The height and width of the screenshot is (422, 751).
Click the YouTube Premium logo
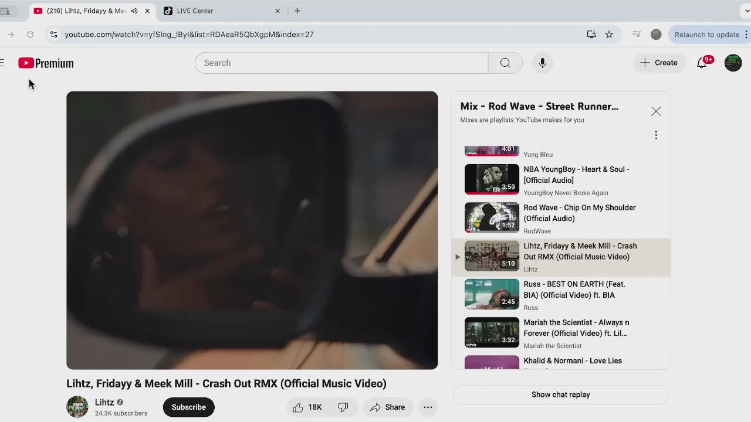click(x=46, y=63)
